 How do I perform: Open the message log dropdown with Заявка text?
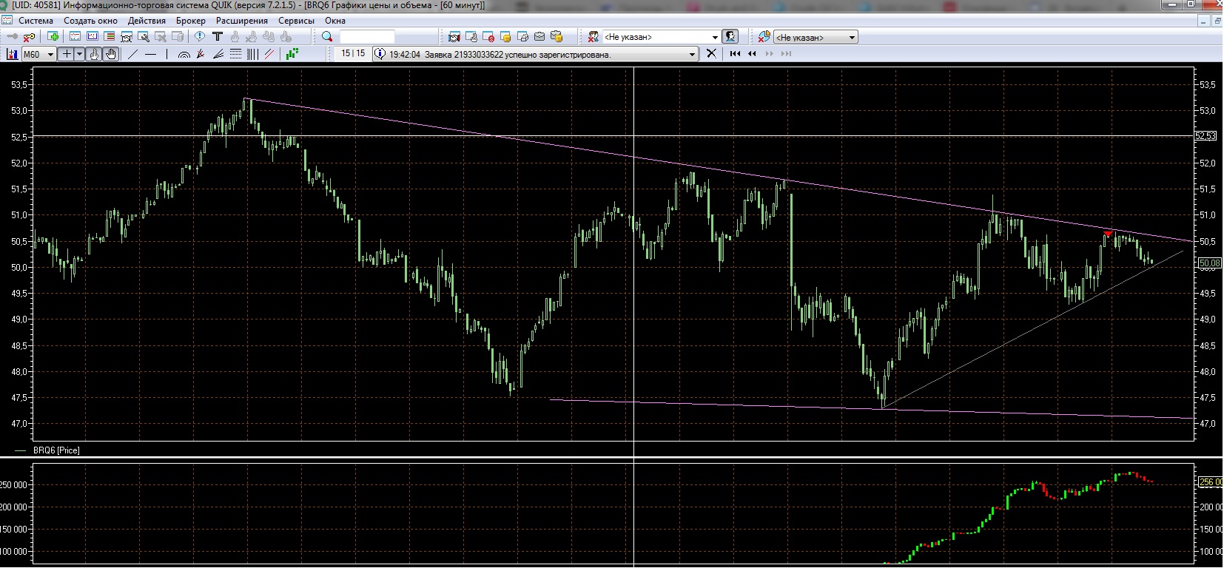click(x=535, y=54)
